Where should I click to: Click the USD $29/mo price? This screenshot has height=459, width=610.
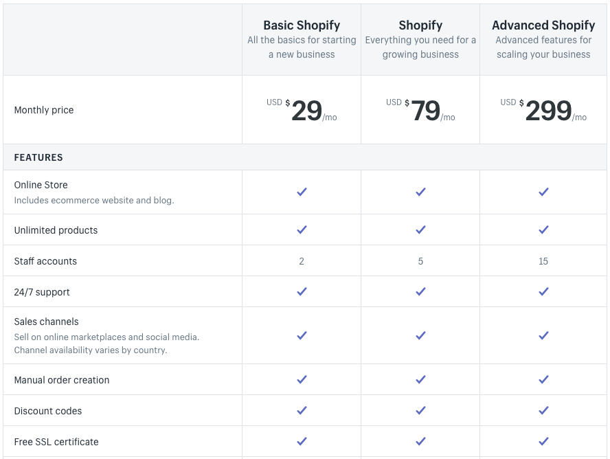[302, 111]
